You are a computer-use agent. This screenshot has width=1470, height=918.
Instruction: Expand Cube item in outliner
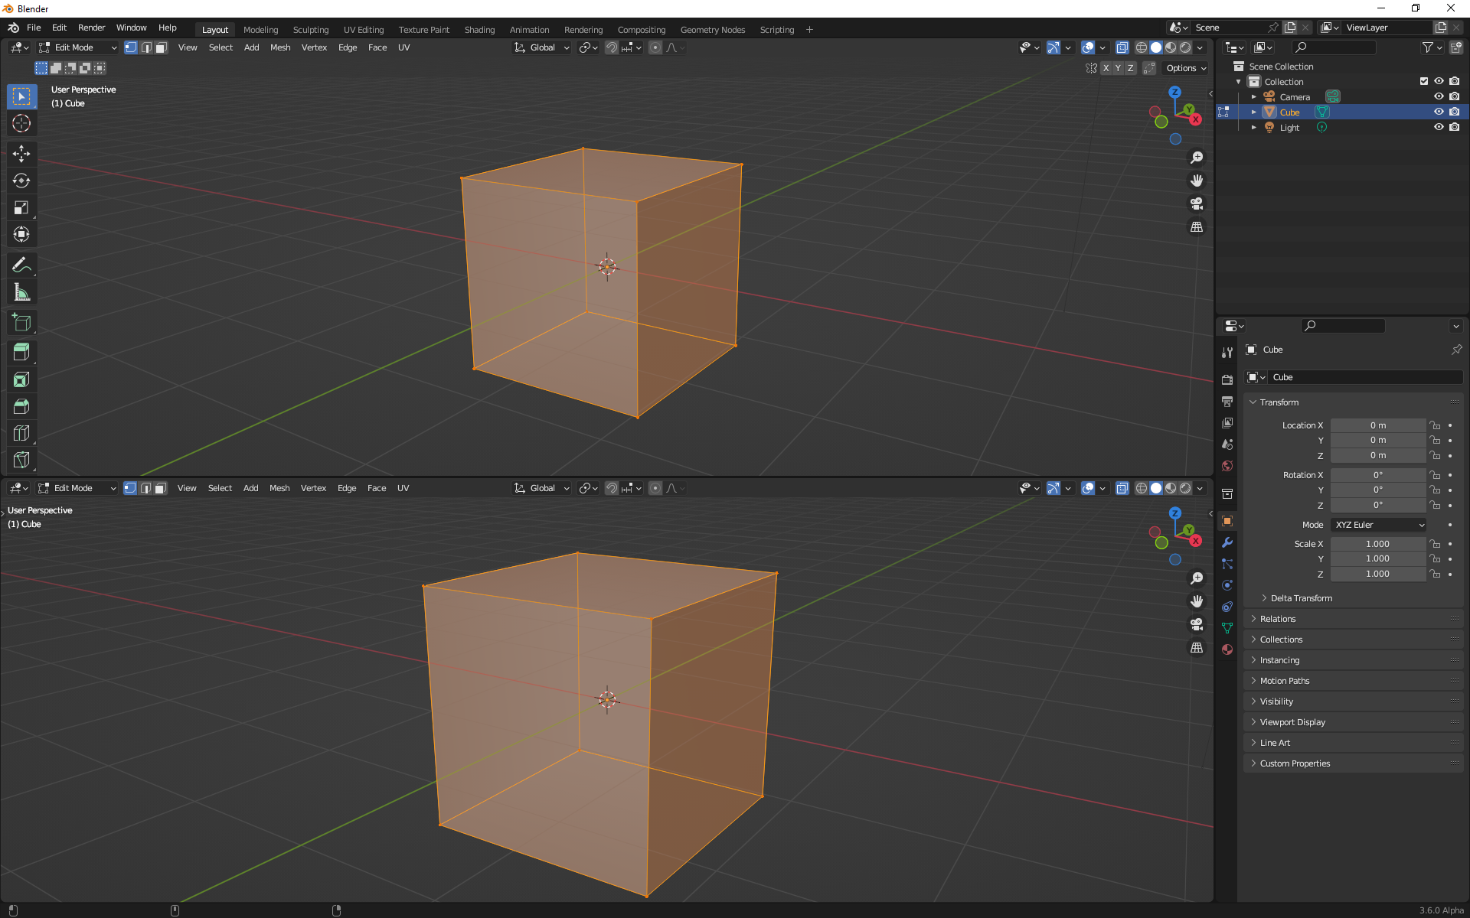1254,112
